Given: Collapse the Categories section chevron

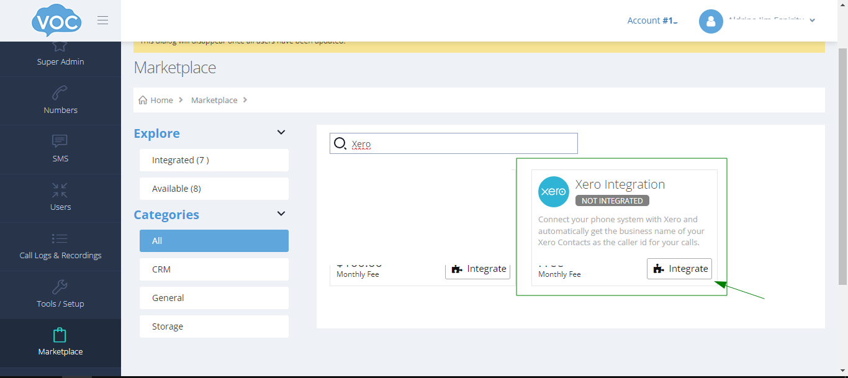Looking at the screenshot, I should [281, 214].
